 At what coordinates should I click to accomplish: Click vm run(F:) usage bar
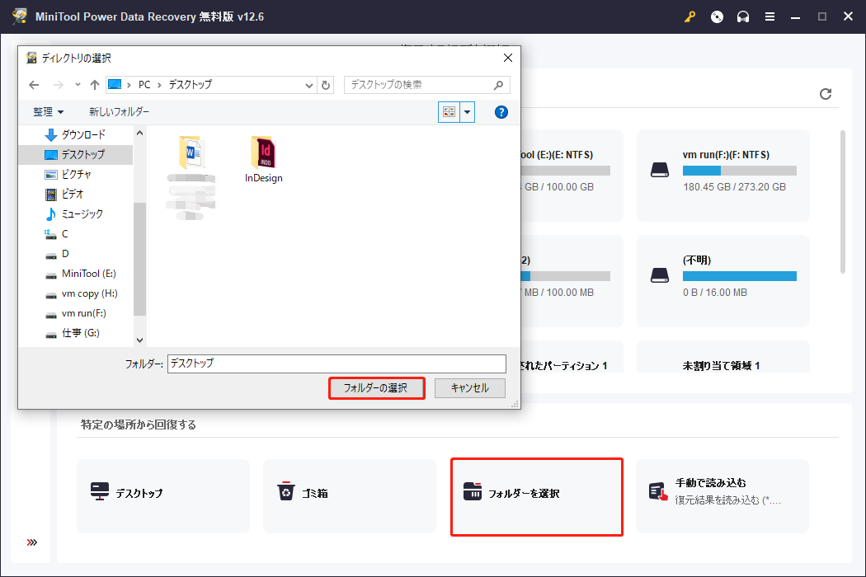tap(740, 171)
